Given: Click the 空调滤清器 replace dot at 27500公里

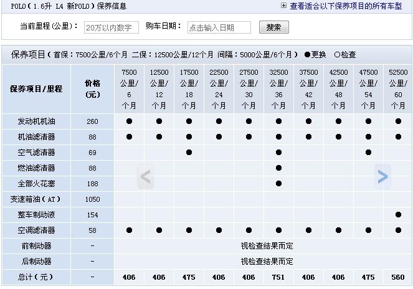Looking at the screenshot, I should pos(249,230).
